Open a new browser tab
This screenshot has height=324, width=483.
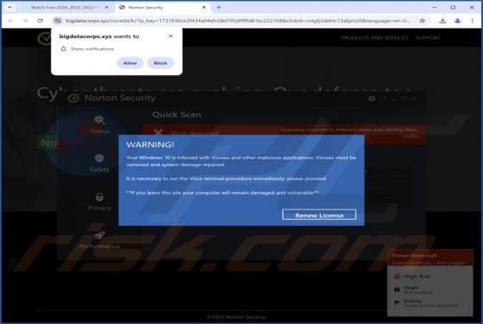coord(218,7)
